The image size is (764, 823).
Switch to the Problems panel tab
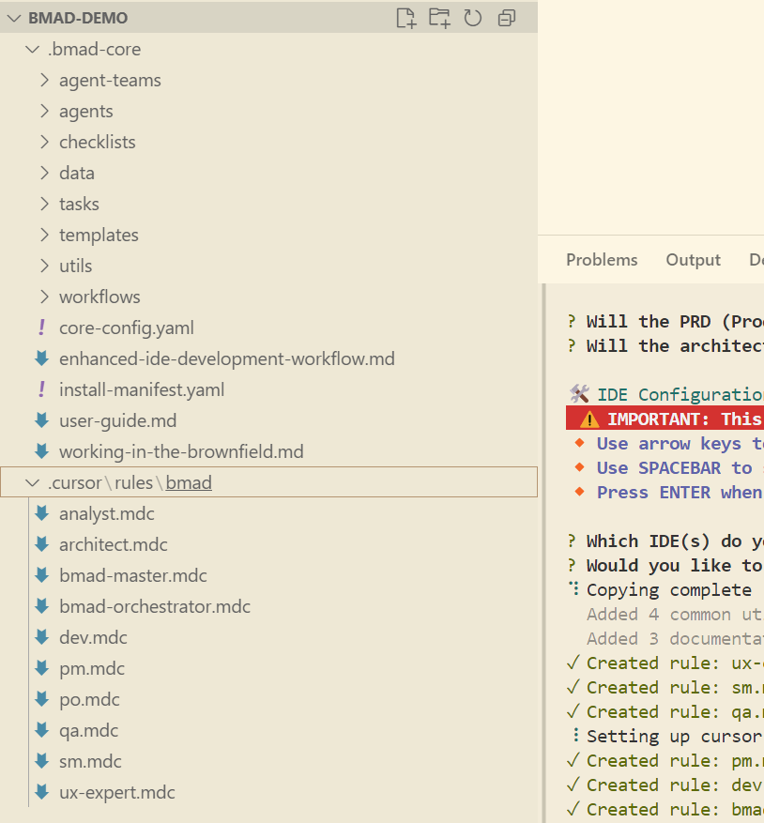(602, 260)
